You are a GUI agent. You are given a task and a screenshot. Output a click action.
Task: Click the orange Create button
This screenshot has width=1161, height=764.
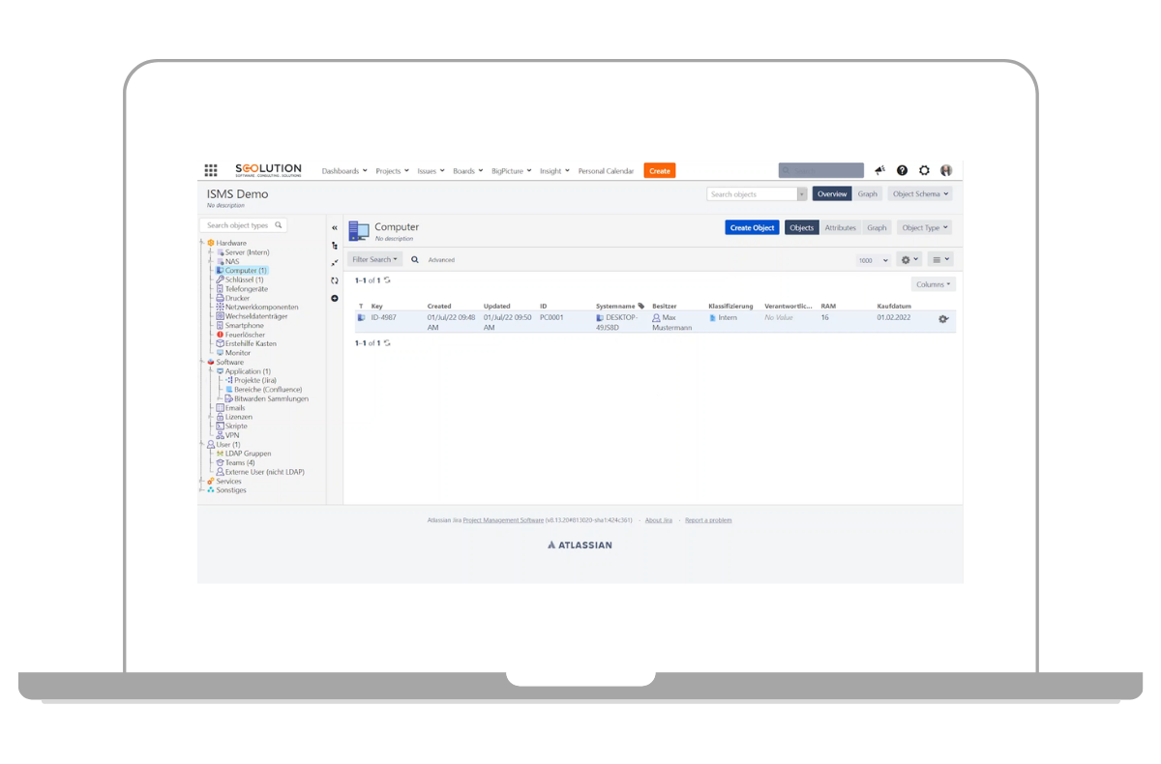(x=659, y=171)
